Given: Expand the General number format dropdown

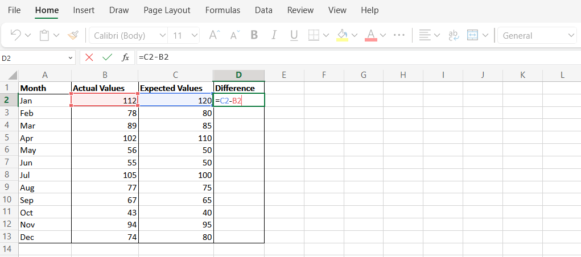Looking at the screenshot, I should pos(571,35).
